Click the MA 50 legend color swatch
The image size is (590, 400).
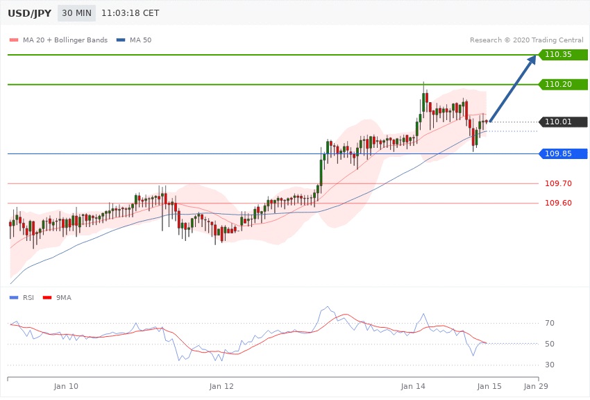120,40
